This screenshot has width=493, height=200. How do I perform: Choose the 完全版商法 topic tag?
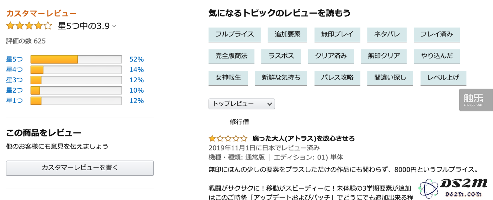click(x=231, y=56)
